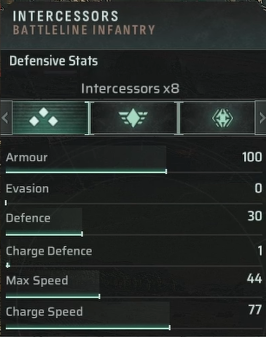Click the Intercessors x8 unit label
This screenshot has height=337, width=266.
[x=130, y=88]
